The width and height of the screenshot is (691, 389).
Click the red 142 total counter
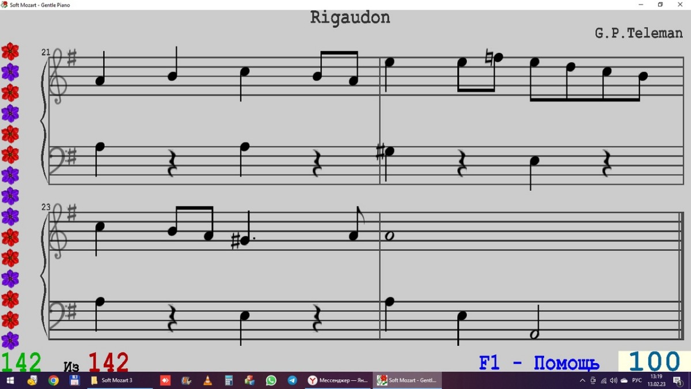tap(108, 362)
